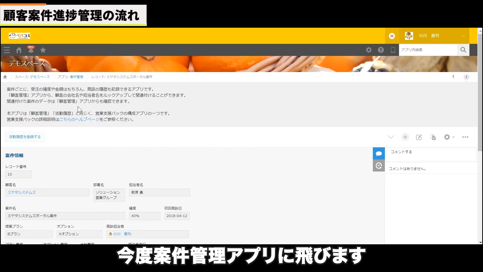
Task: Open the favorites star icon
Action: pos(43,50)
